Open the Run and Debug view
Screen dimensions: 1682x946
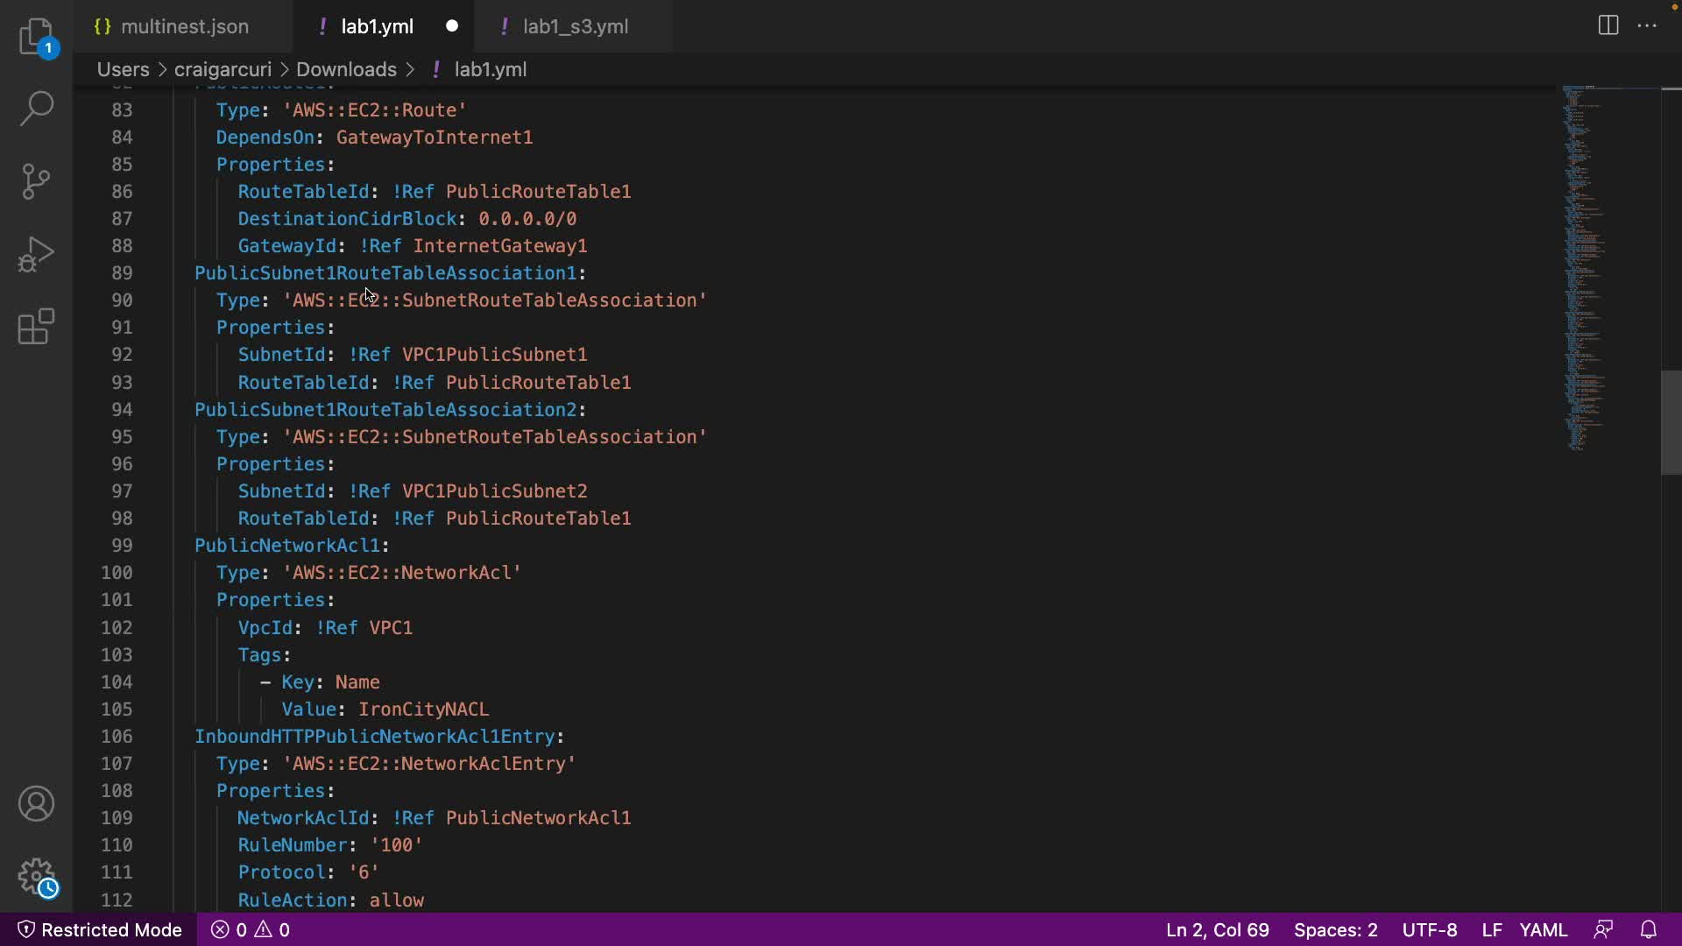pyautogui.click(x=36, y=254)
